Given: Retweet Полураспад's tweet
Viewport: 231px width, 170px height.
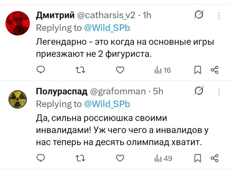Looking at the screenshot, I should (80, 158).
